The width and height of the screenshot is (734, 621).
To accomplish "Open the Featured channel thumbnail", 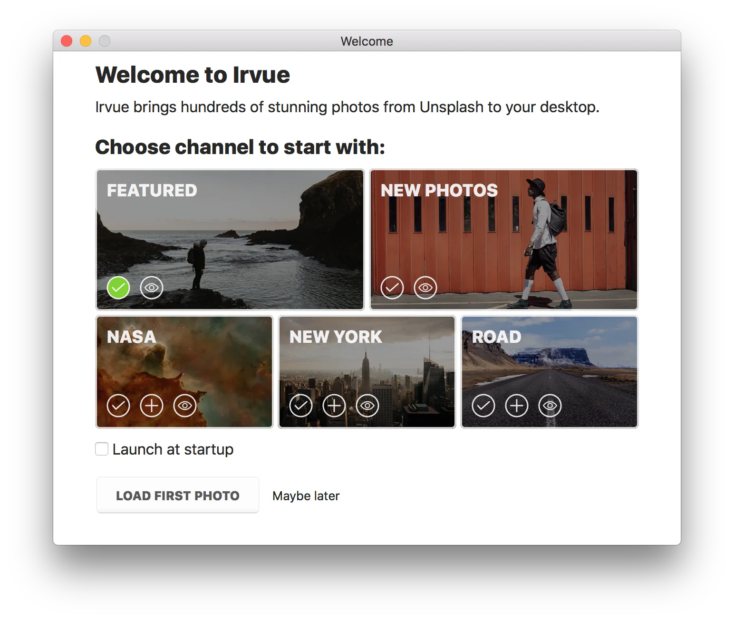I will pos(230,240).
